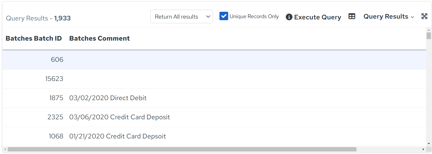Click the horizontal scrollbar right arrow
Viewport: 432px width, 154px height.
(423, 149)
